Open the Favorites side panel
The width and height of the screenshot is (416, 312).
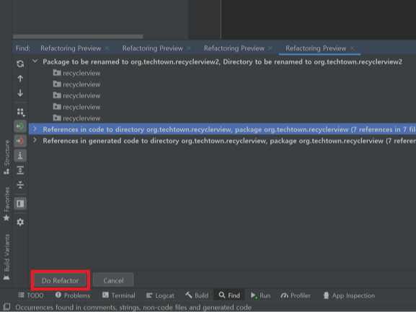pyautogui.click(x=6, y=204)
